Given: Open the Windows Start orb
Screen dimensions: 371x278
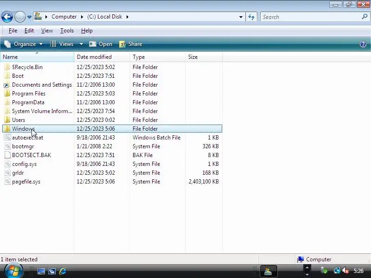Looking at the screenshot, I should [x=13, y=271].
